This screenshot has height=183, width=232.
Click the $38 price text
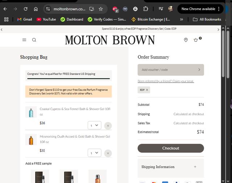[42, 151]
